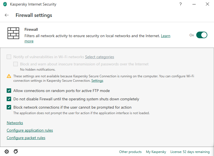Turn off the Firewall toggle switch
Image resolution: width=214 pixels, height=156 pixels.
coord(202,35)
